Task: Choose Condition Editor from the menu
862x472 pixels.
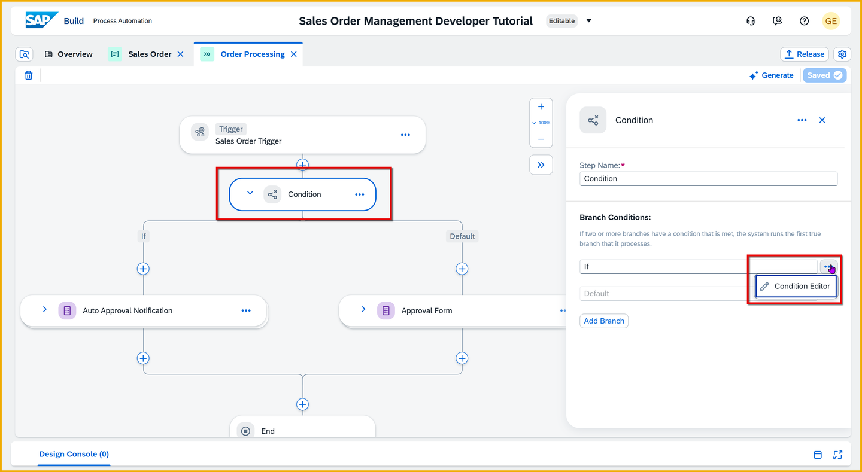Action: [796, 287]
